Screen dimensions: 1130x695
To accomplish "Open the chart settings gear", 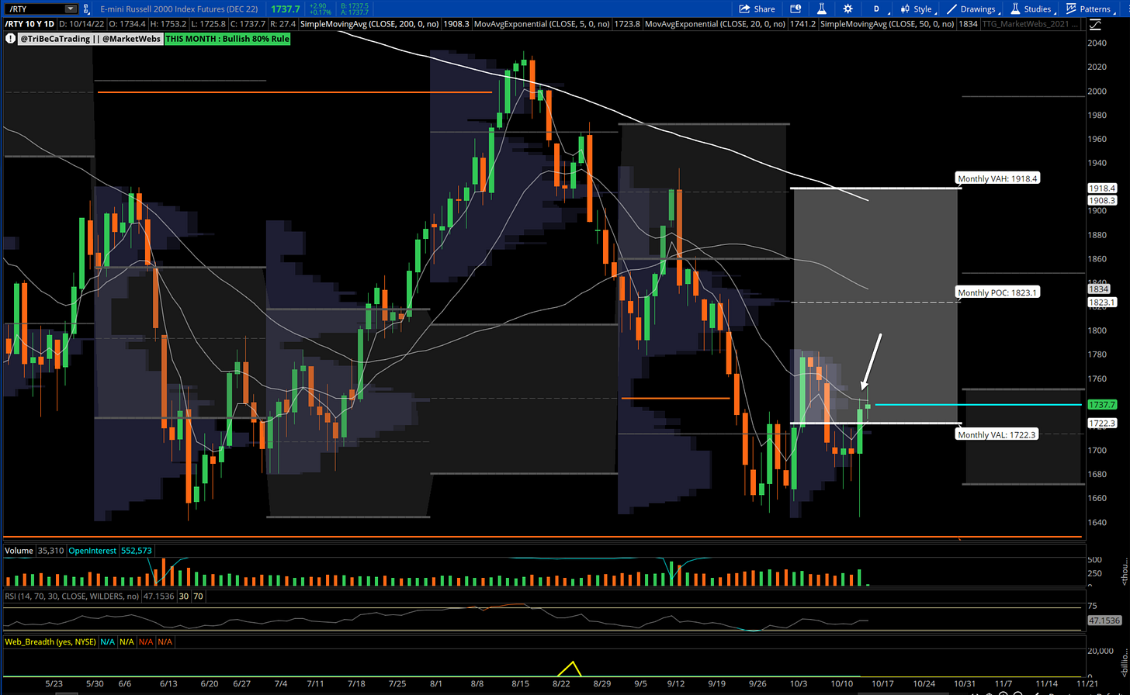I will click(847, 9).
